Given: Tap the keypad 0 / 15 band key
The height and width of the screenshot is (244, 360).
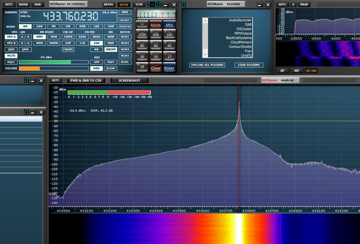Looking at the screenshot, I should (x=142, y=67).
